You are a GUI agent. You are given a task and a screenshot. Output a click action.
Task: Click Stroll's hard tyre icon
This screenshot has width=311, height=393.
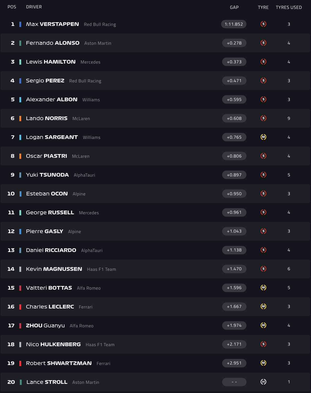point(263,382)
